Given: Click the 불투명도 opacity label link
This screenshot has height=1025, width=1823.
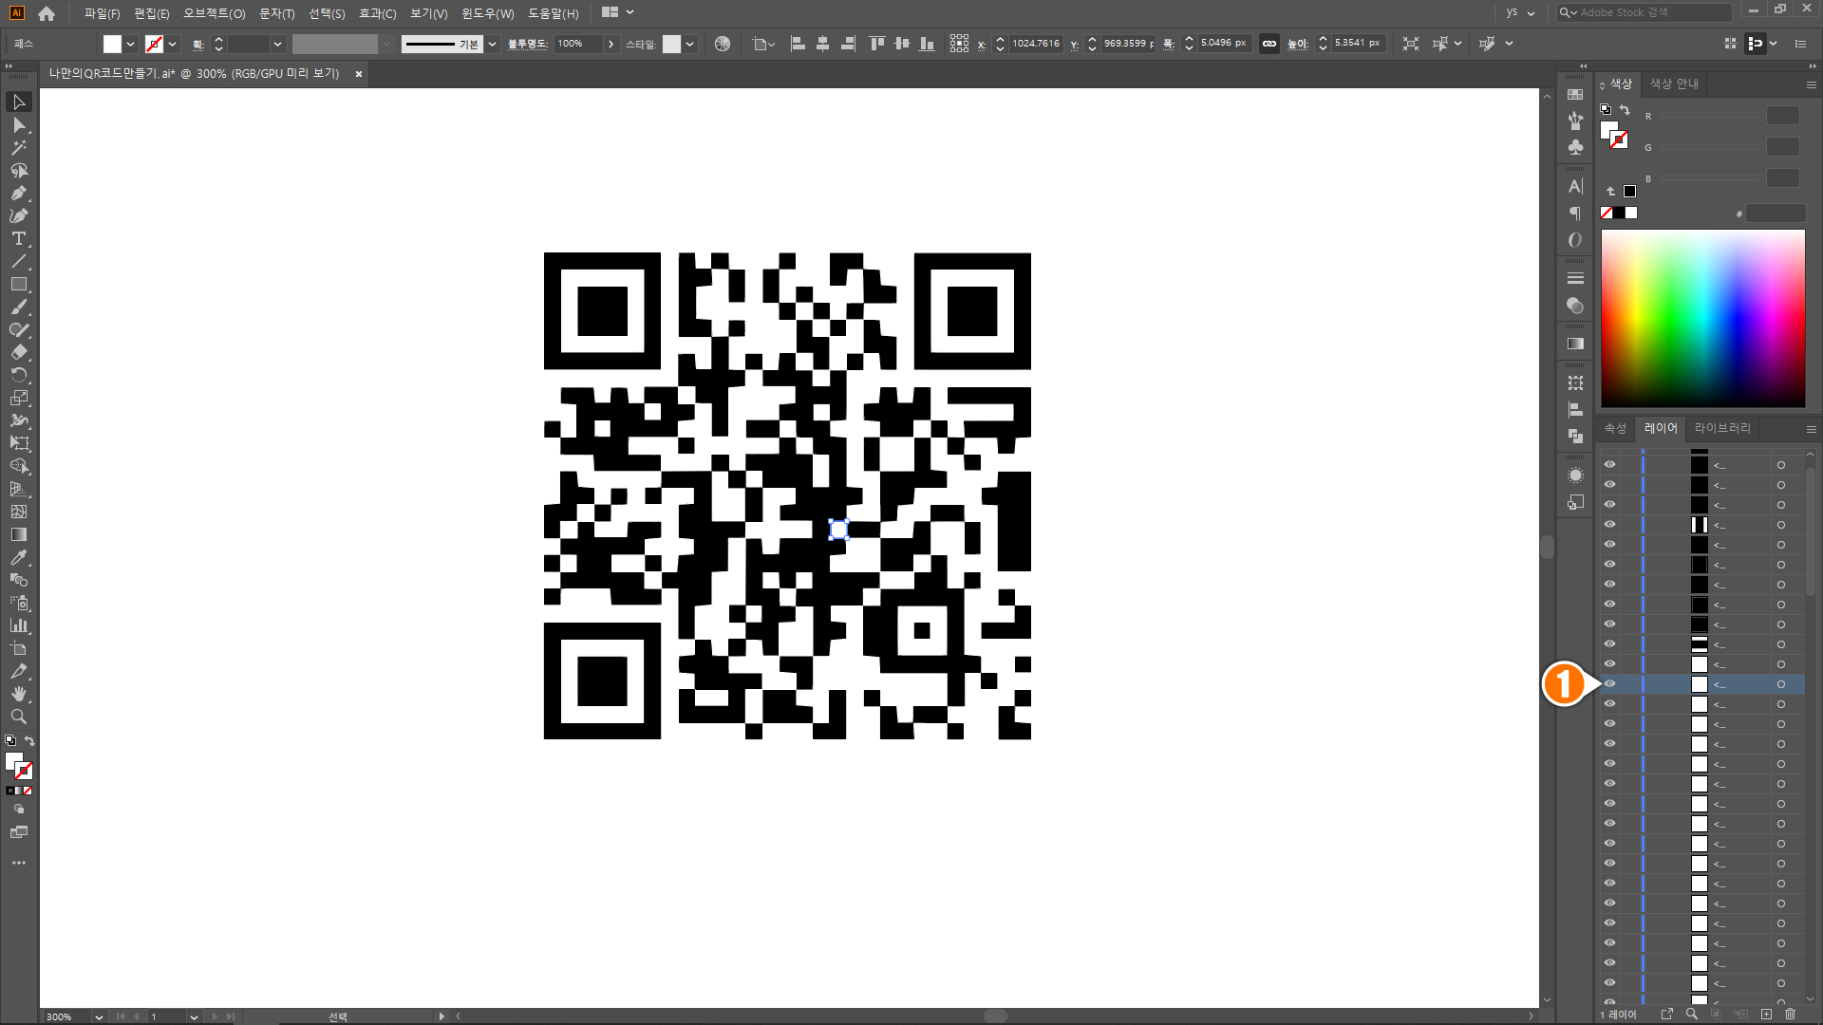Looking at the screenshot, I should (527, 44).
